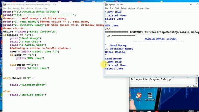The height and width of the screenshot is (112, 199).
Task: Click the code line print("1.MTN User")
Action: tap(25, 42)
